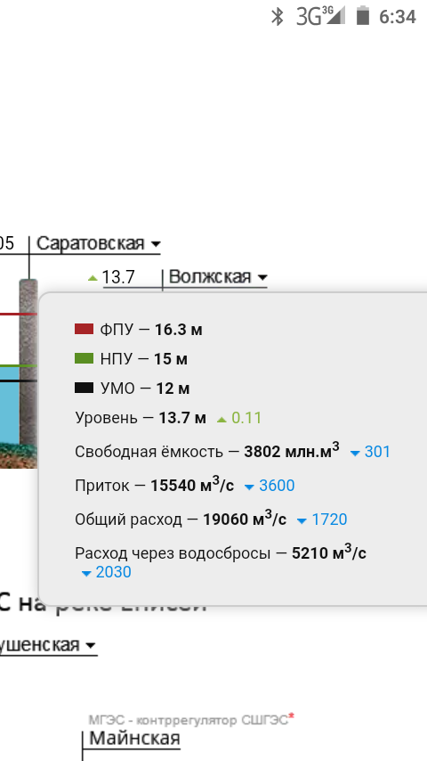
Task: Tap the Bluetooth status icon
Action: point(278,17)
